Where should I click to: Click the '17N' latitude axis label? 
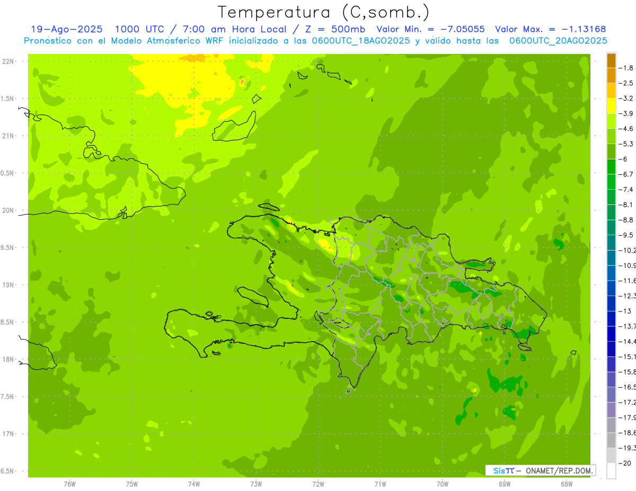click(8, 434)
